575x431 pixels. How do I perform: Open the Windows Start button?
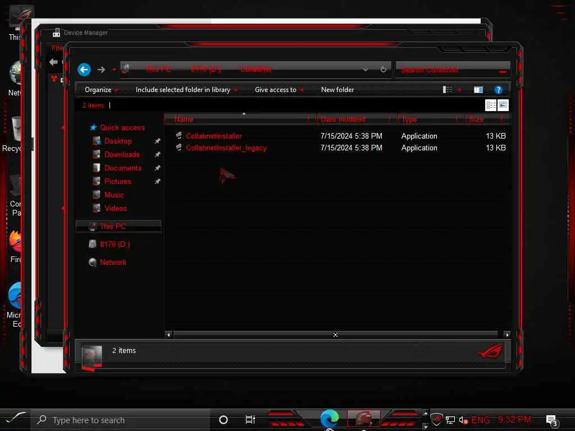pos(15,418)
